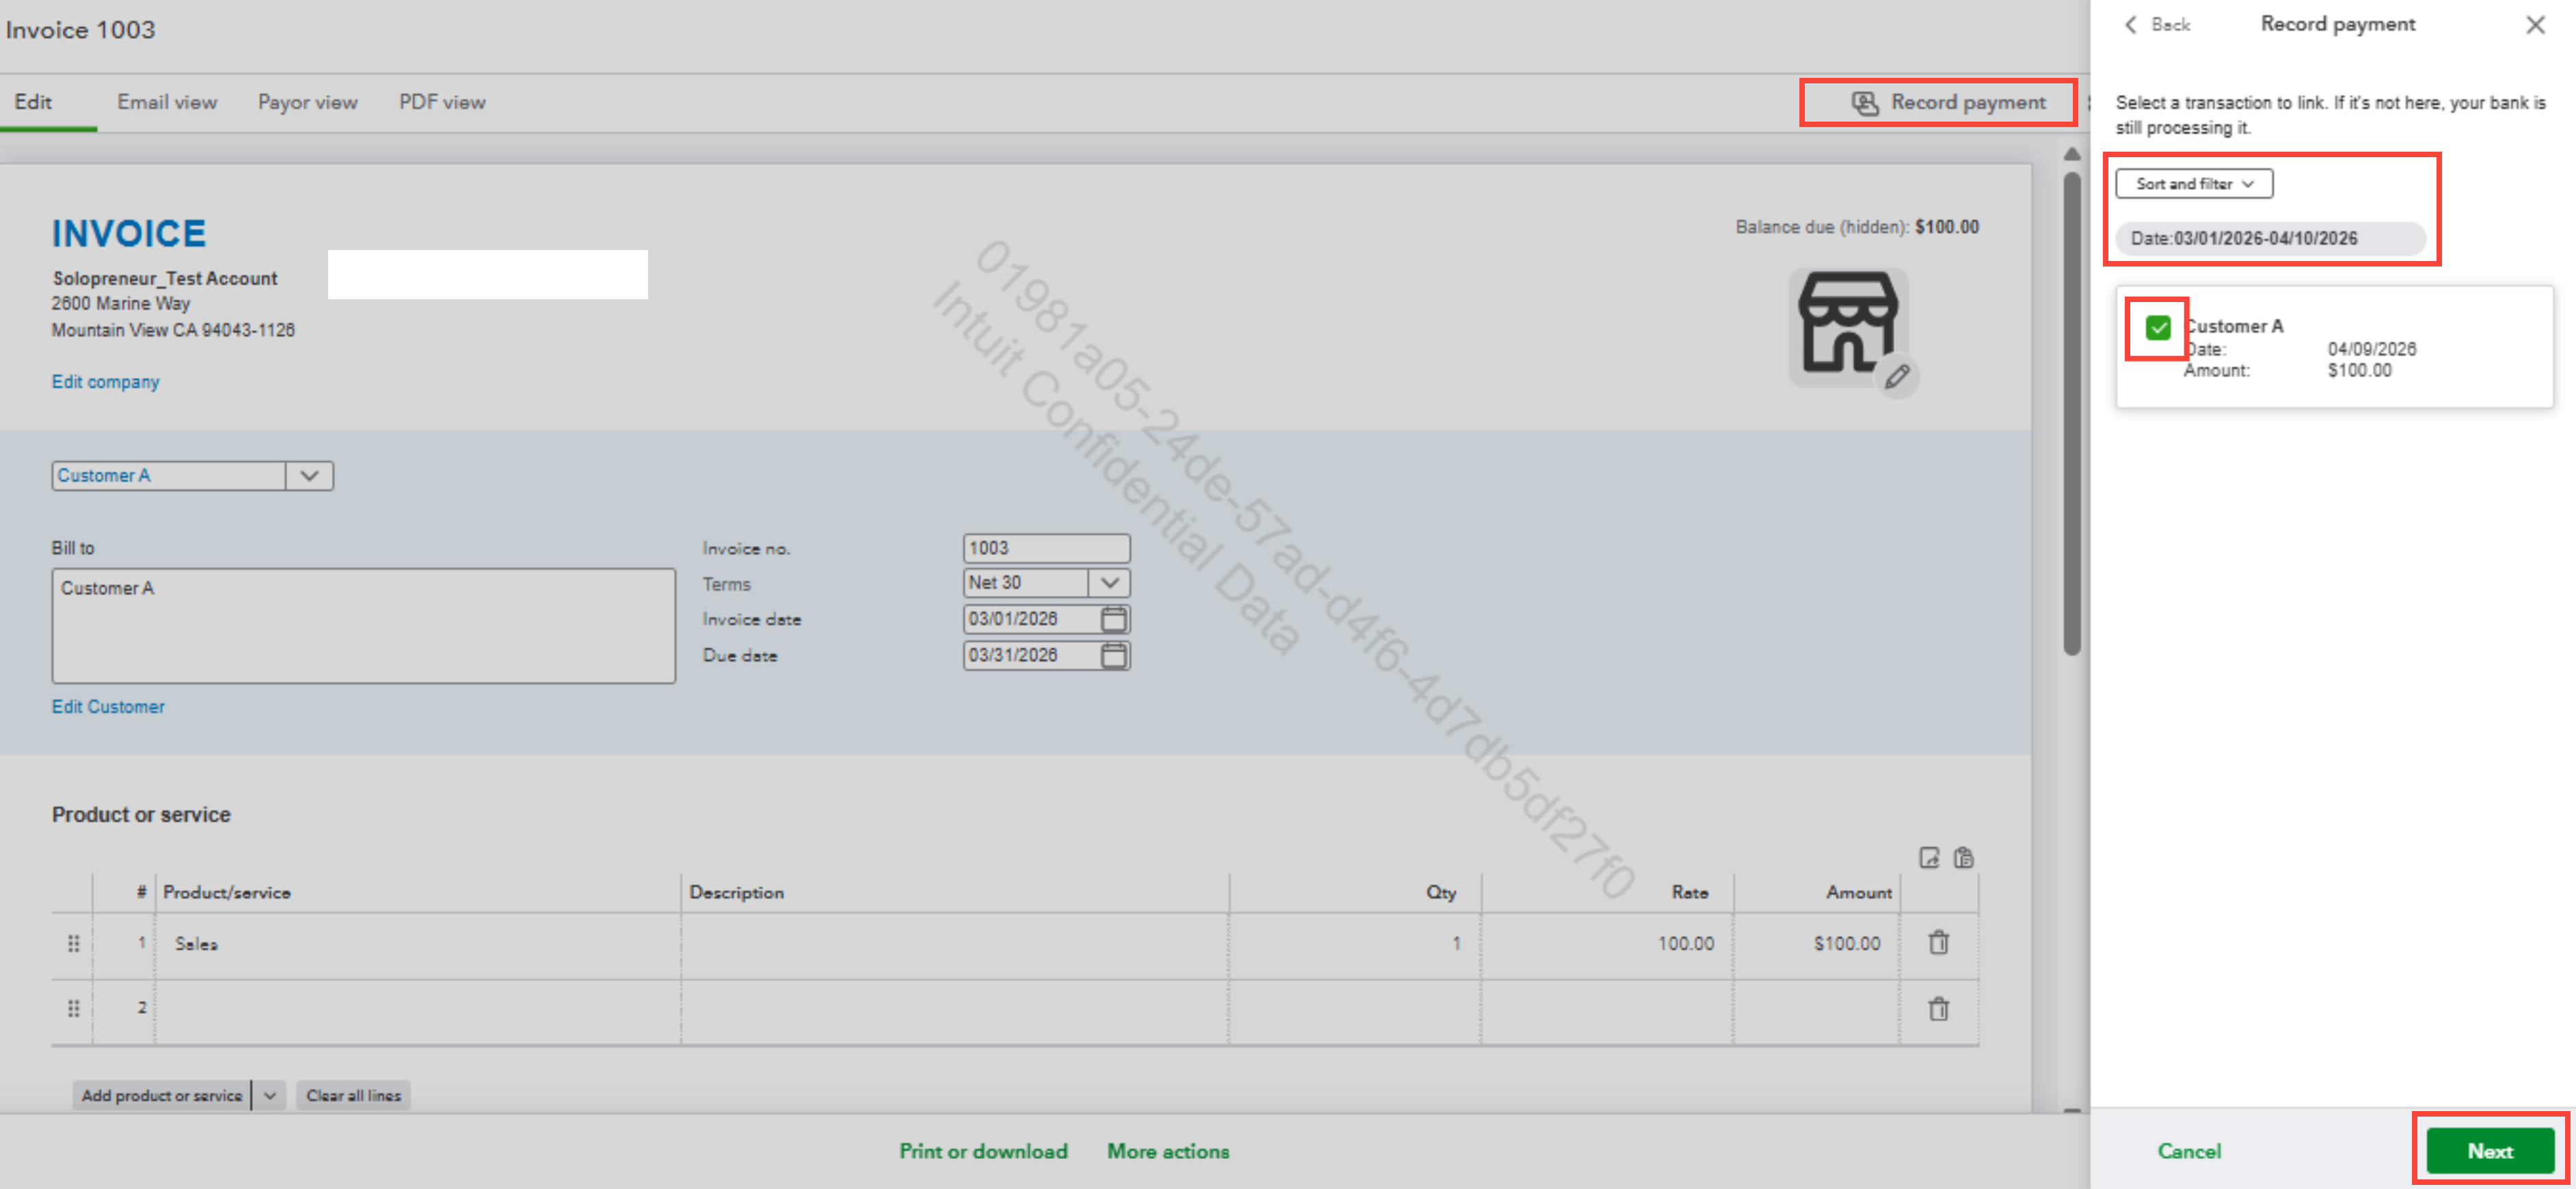This screenshot has height=1189, width=2576.
Task: Open the Payor view tab
Action: pos(308,102)
